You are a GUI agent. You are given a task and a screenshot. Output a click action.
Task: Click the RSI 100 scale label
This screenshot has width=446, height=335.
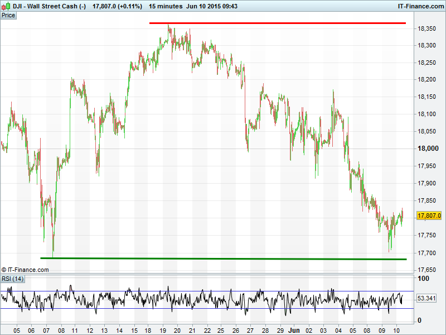coord(424,279)
